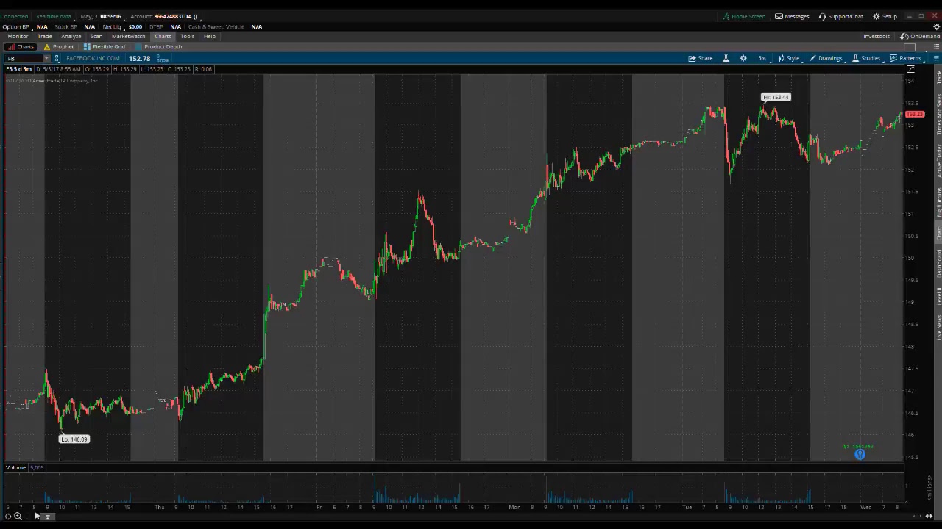Click the Volume study label
Viewport: 942px width, 529px height.
[15, 467]
